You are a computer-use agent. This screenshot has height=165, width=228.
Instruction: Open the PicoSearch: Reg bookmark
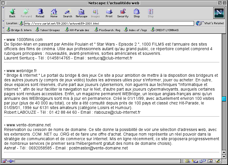[107, 30]
